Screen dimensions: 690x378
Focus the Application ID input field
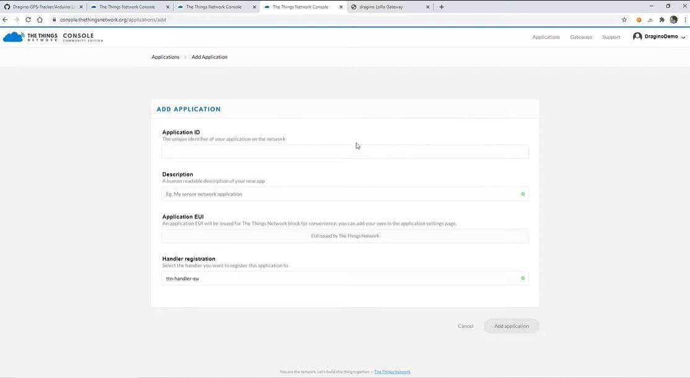(x=345, y=152)
